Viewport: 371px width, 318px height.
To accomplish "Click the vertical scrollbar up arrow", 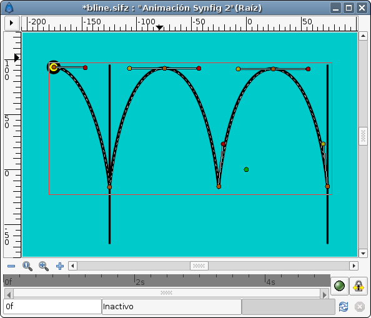I will click(363, 36).
